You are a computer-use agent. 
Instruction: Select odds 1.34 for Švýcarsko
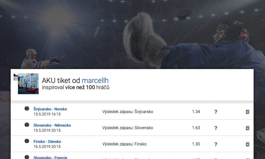coord(196,112)
